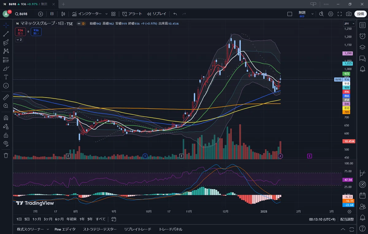The height and width of the screenshot is (234, 368).
Task: Open the watchlist panel icon
Action: [362, 25]
